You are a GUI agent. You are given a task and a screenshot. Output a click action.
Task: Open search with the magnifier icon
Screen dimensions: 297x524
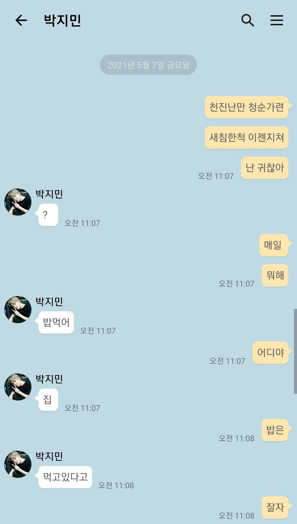[248, 20]
